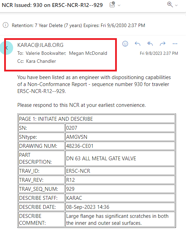Image resolution: width=186 pixels, height=230 pixels.
Task: Open the more actions ellipsis menu
Action: pyautogui.click(x=175, y=44)
